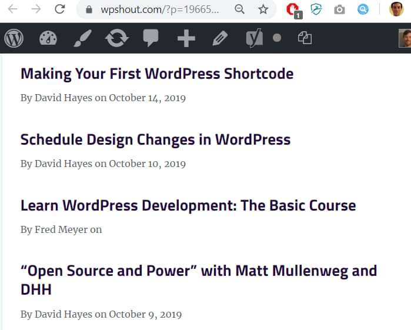This screenshot has height=330, width=411.
Task: Open the Yoast SEO icon
Action: coord(254,38)
